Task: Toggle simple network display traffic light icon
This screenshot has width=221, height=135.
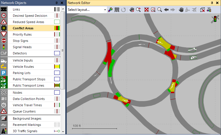Action: pyautogui.click(x=214, y=19)
